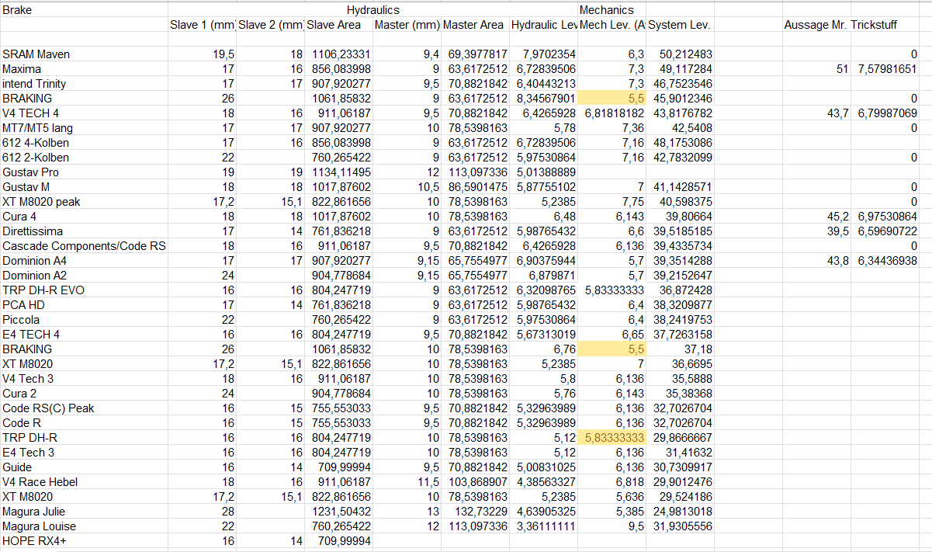Click the "Slave Area" column header
Viewport: 932px width, 552px height.
tap(334, 25)
